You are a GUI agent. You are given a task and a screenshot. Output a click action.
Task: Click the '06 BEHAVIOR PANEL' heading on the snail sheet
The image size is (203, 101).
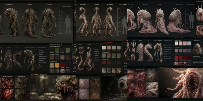click(x=198, y=38)
